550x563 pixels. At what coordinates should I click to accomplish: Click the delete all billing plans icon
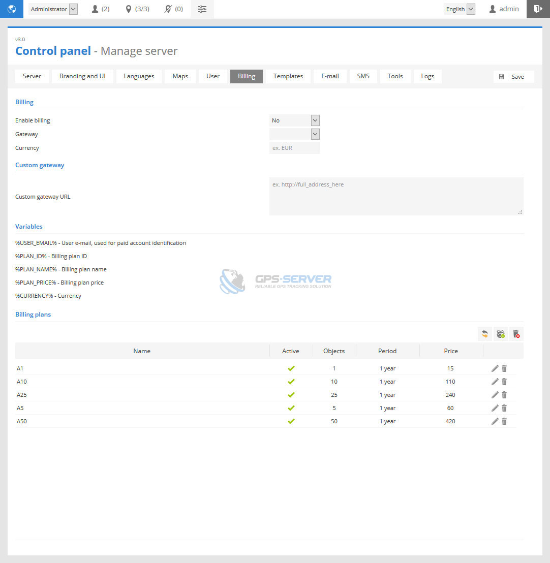tap(516, 334)
